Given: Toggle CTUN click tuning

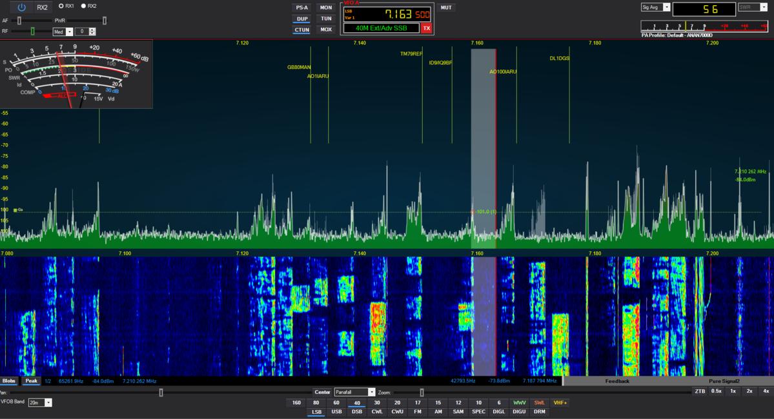Looking at the screenshot, I should pos(303,30).
